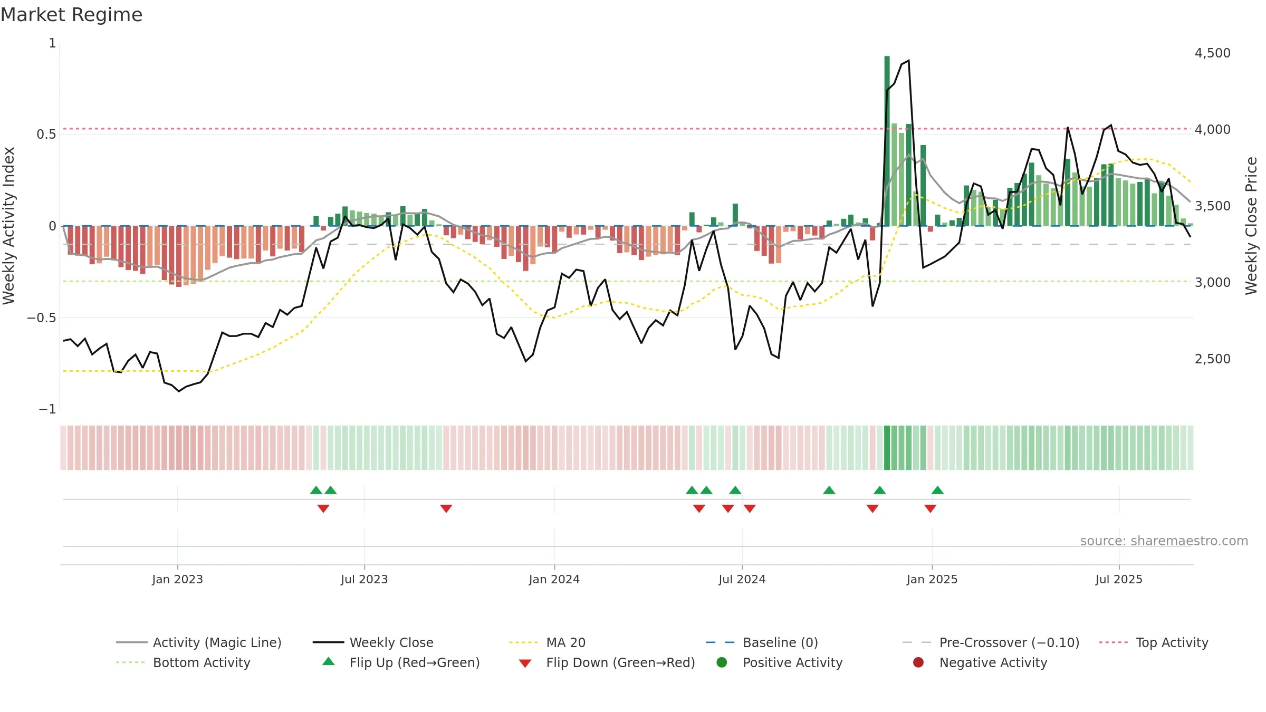Click the Weekly Activity Index axis label
Screen dimensions: 1266x712
[9, 226]
